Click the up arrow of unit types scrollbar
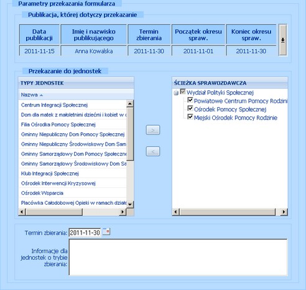306x290 pixels. click(130, 104)
